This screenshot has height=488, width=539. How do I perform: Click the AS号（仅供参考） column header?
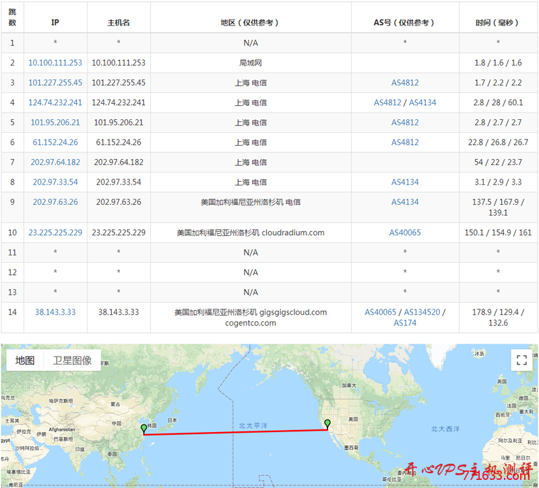[406, 21]
